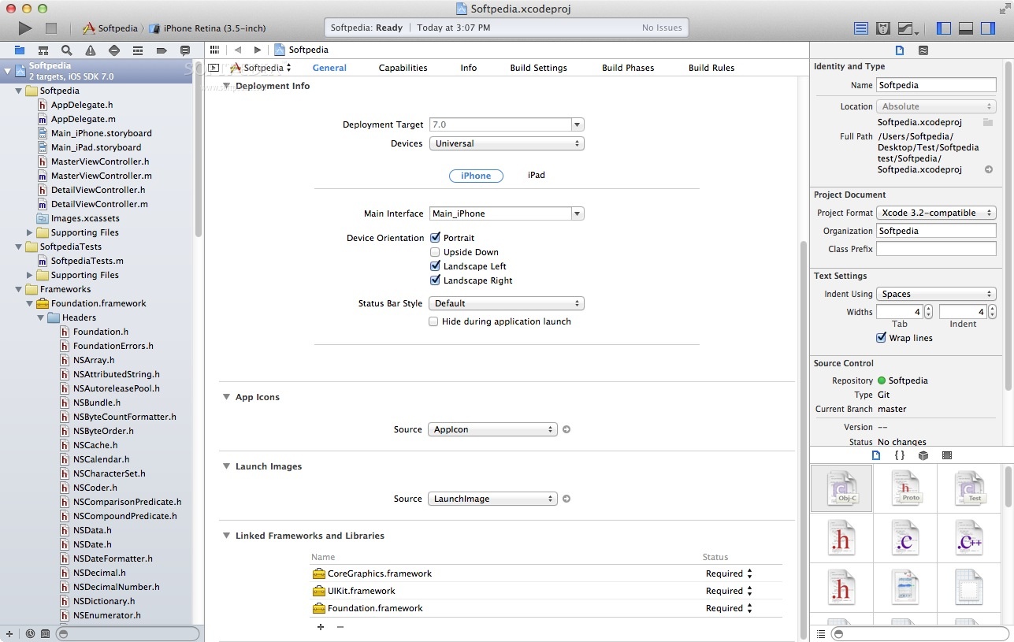
Task: Open the Debug navigator tab
Action: pyautogui.click(x=138, y=50)
